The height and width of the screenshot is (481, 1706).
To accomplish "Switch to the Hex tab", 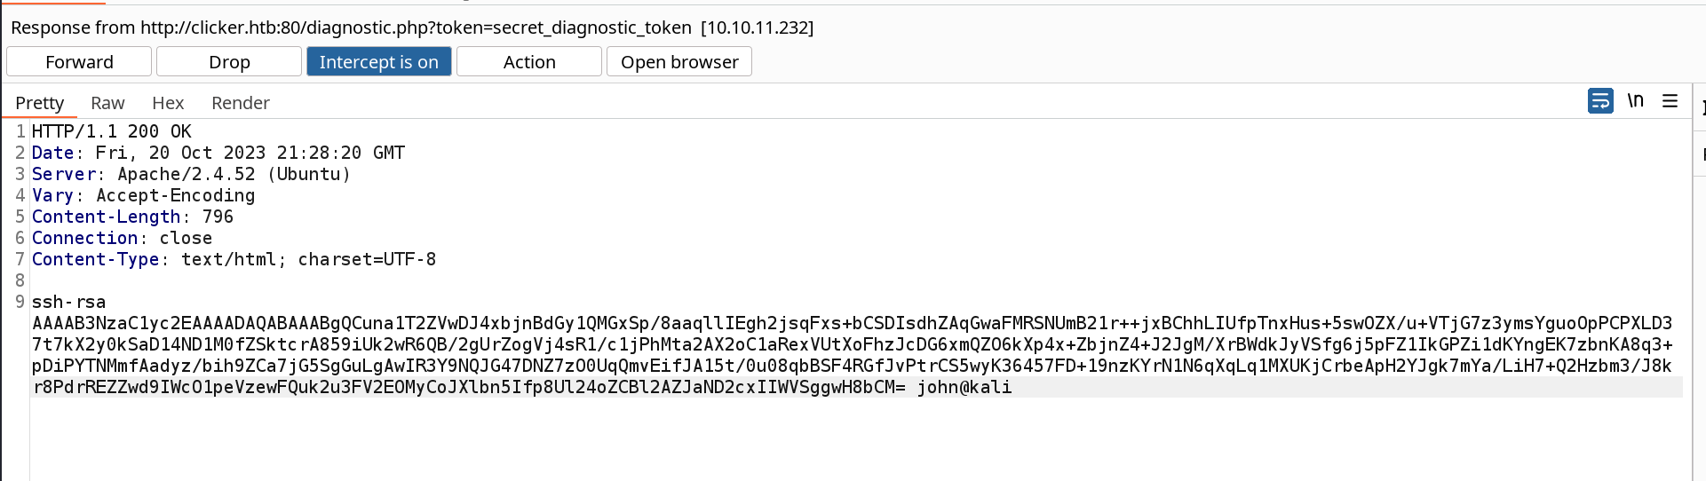I will pyautogui.click(x=168, y=103).
